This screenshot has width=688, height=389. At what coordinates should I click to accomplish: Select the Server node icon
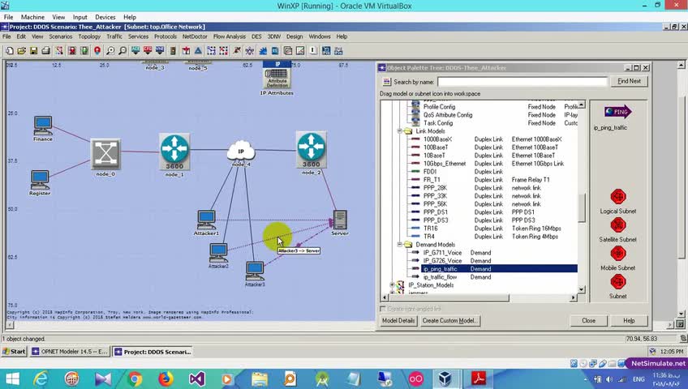(340, 220)
